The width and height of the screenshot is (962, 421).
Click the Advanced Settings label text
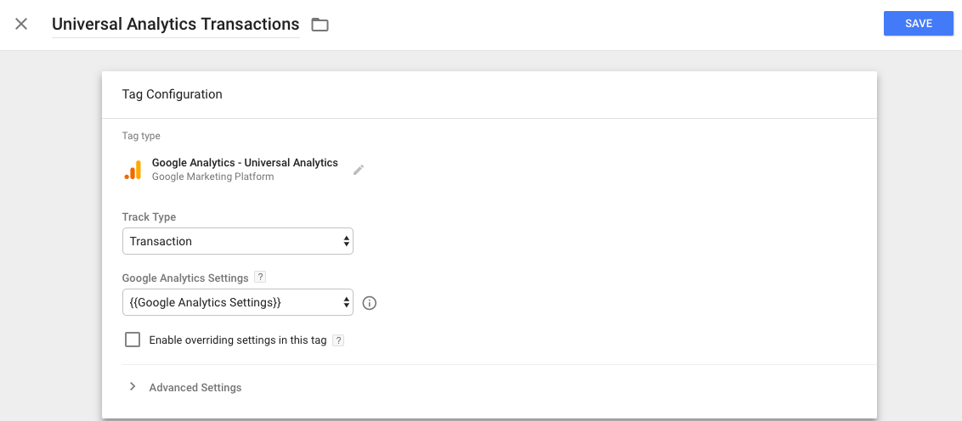click(195, 388)
